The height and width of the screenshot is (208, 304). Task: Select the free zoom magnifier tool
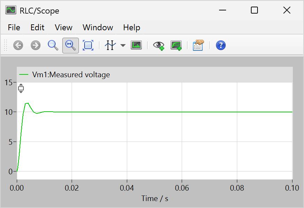[53, 45]
